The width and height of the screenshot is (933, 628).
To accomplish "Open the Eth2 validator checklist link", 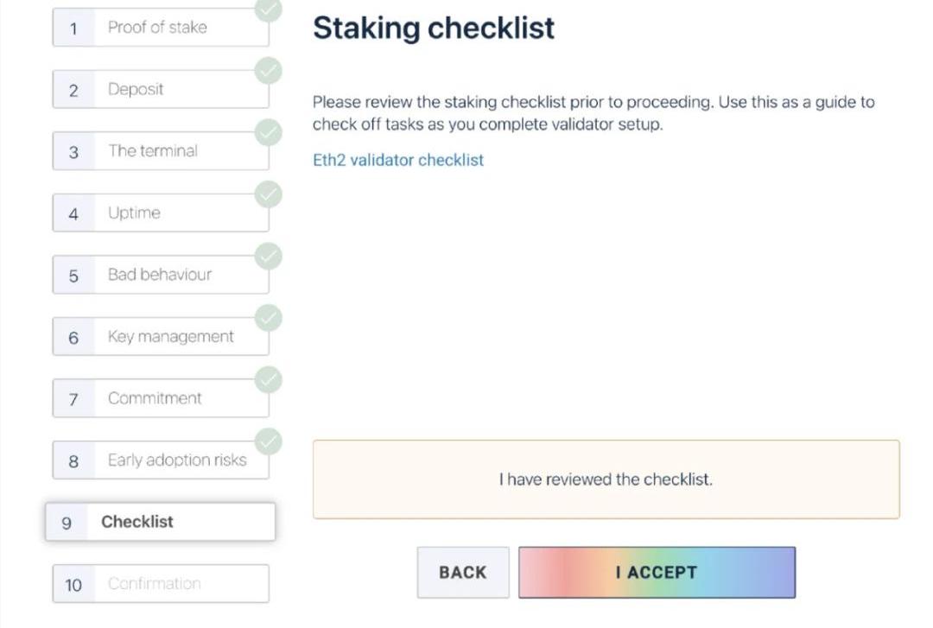I will click(398, 160).
